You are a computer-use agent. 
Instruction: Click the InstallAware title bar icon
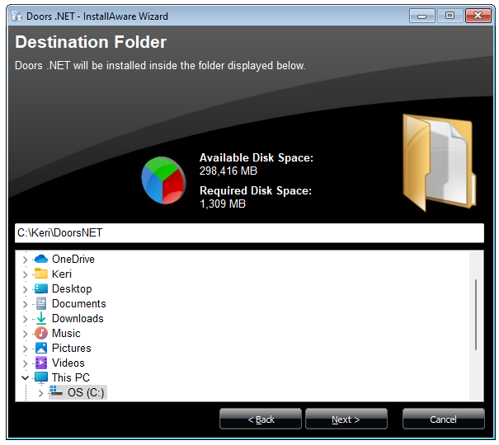16,16
